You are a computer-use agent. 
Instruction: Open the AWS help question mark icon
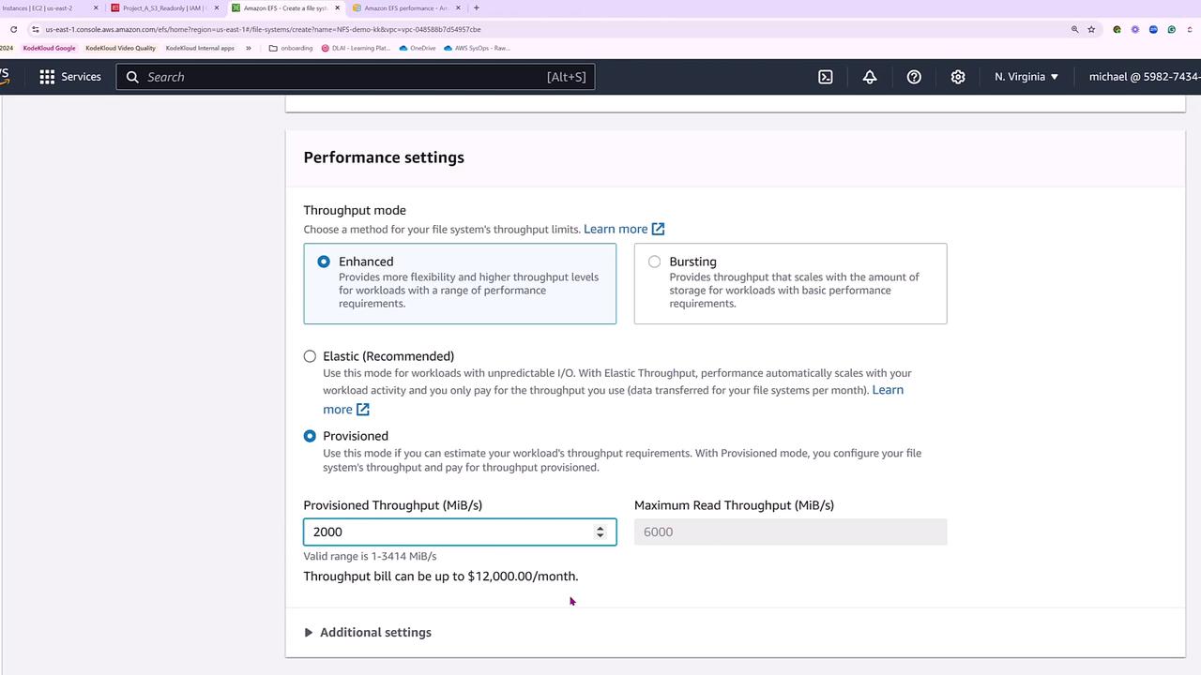tap(914, 77)
